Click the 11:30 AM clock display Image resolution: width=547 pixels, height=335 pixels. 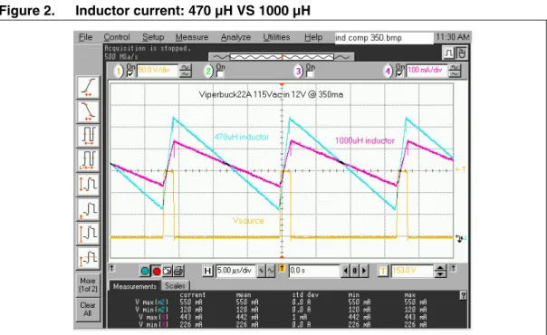pyautogui.click(x=453, y=37)
